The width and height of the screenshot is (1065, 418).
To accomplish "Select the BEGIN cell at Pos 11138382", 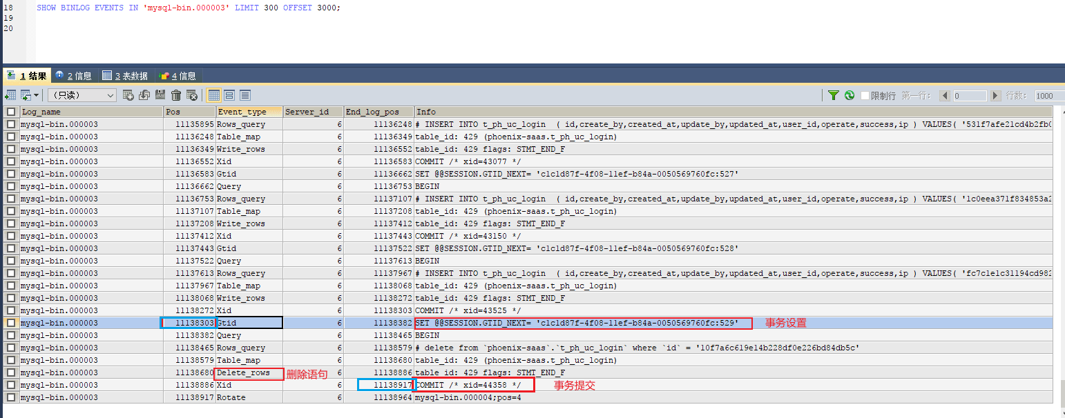I will 733,335.
